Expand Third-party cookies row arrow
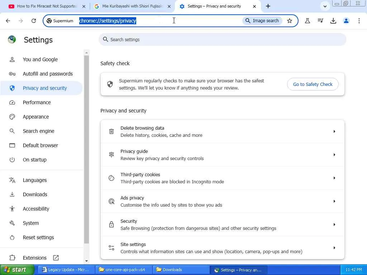The width and height of the screenshot is (367, 275). coord(334,178)
